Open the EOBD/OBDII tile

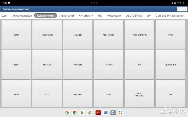[47, 35]
